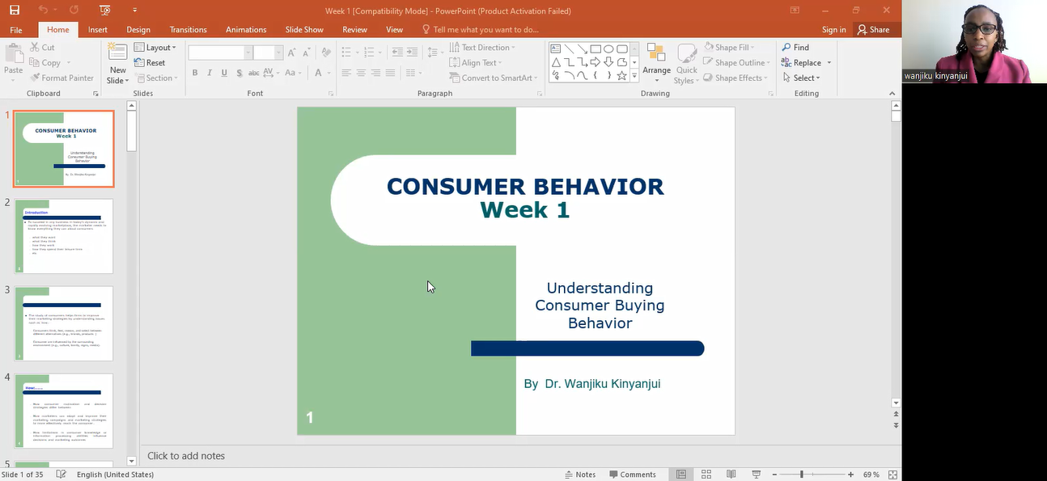Open the File tab

point(16,30)
